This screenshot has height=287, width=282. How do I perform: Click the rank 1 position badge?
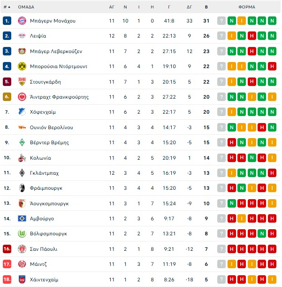click(x=7, y=21)
